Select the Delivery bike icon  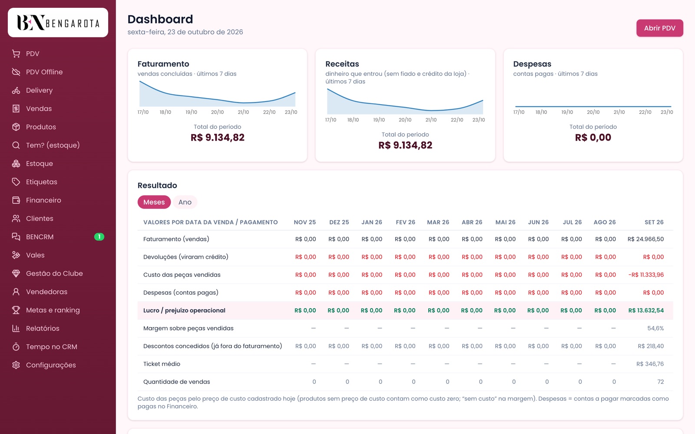pos(16,90)
